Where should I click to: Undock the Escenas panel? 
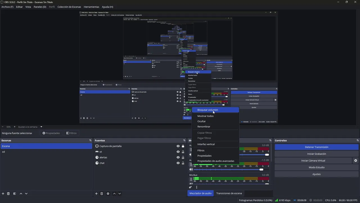click(90, 140)
